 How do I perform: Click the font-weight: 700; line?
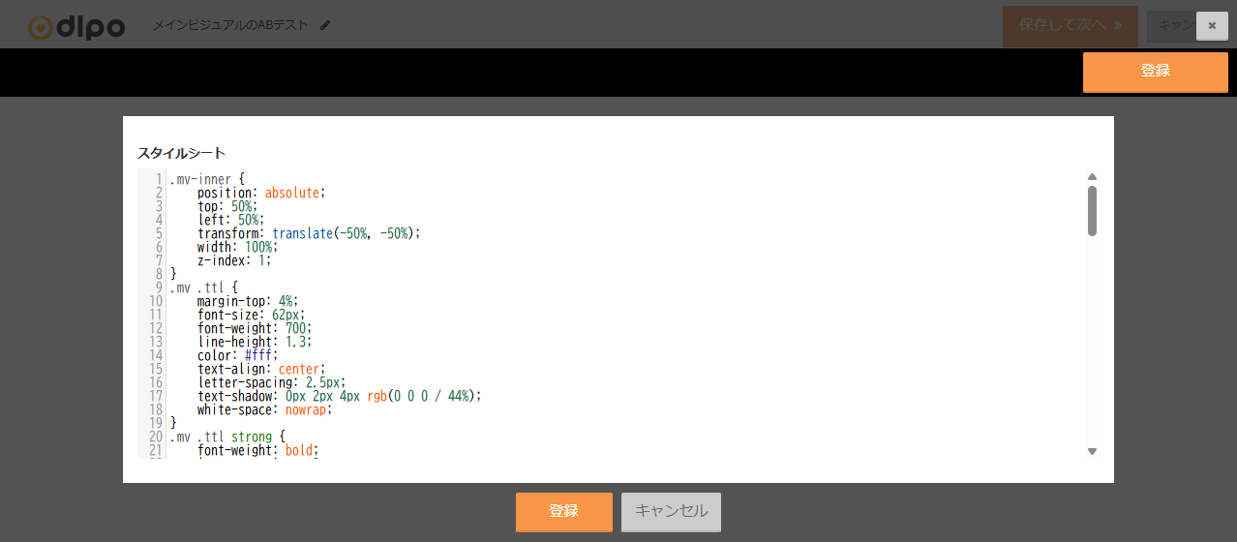[x=255, y=328]
